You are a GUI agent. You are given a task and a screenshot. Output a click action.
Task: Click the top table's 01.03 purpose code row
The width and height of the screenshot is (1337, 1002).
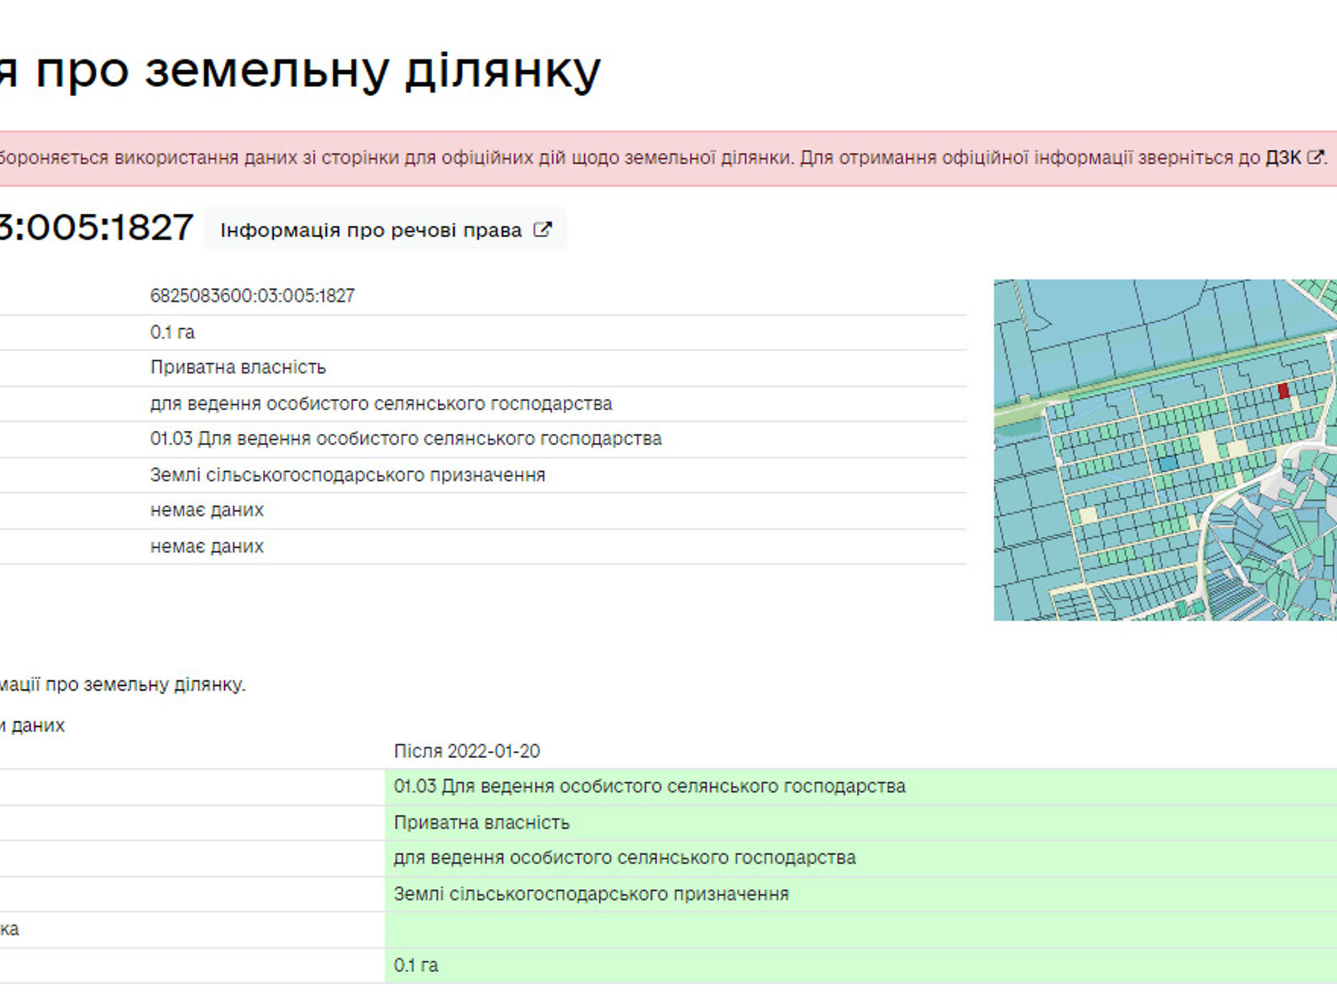click(x=405, y=439)
